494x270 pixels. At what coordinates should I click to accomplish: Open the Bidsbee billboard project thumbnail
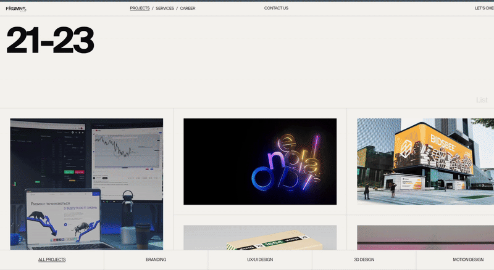(x=425, y=162)
